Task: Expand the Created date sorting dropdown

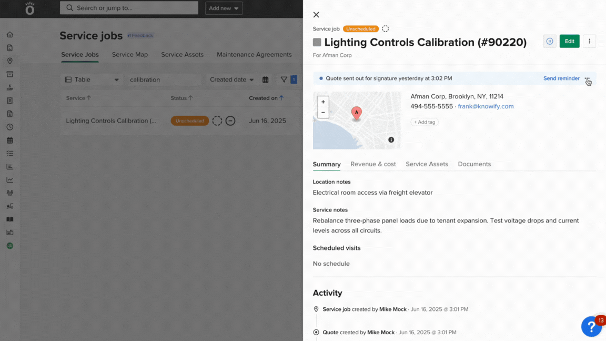Action: click(231, 79)
